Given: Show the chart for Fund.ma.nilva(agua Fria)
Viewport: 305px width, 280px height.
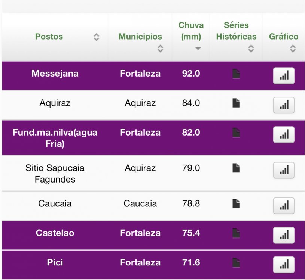Looking at the screenshot, I should point(284,135).
